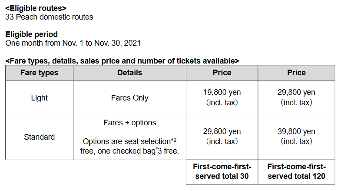The height and width of the screenshot is (191, 344).
Task: Select the "Details" column header
Action: click(x=129, y=73)
